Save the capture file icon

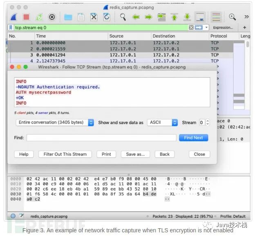[x=81, y=17]
